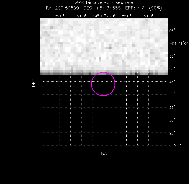This screenshot has width=189, height=184.
Task: Click the 20'20" label at plot bottom
Action: (175, 146)
